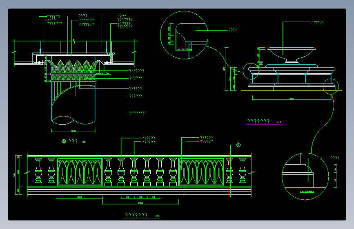Click the small callout circle on fountain's right base
354x229 pixels.
[x=331, y=86]
